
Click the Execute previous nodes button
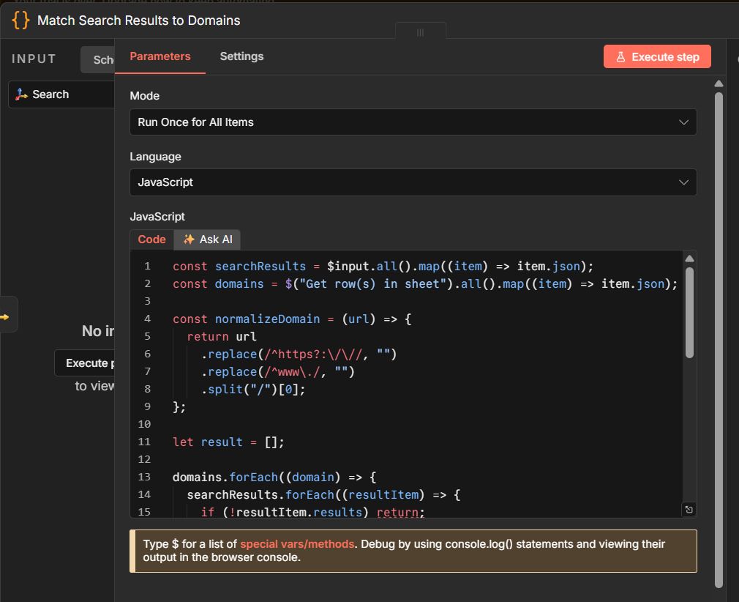(86, 363)
